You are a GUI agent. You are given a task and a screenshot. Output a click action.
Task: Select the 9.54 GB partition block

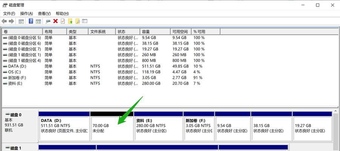[x=233, y=126]
